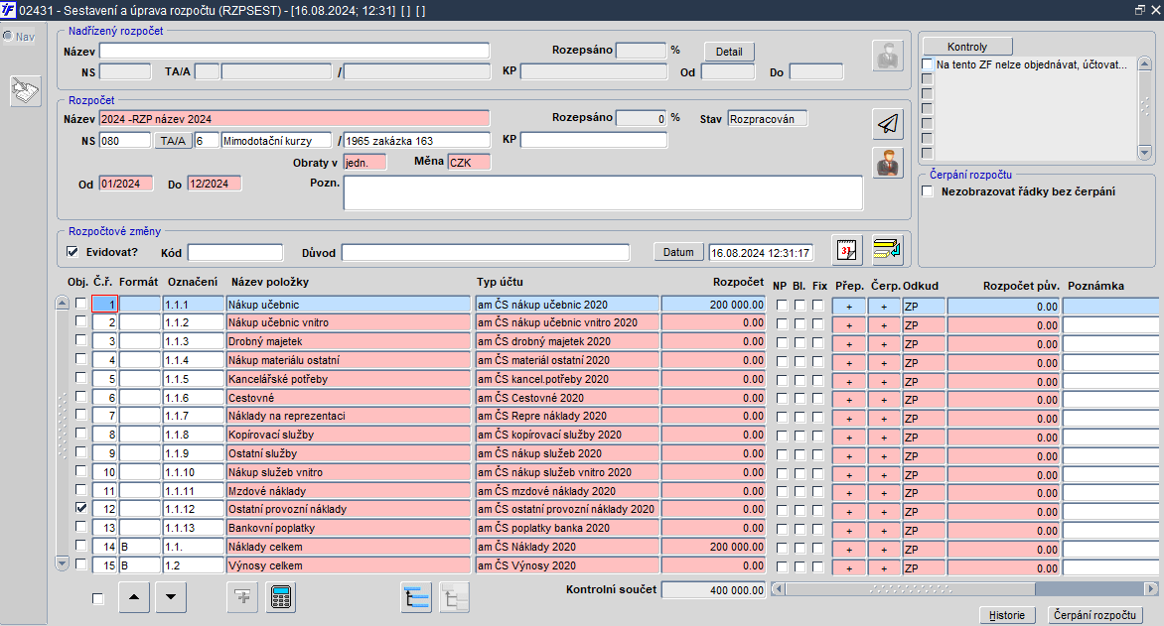Open Historie button
The width and height of the screenshot is (1164, 626).
[x=1007, y=615]
